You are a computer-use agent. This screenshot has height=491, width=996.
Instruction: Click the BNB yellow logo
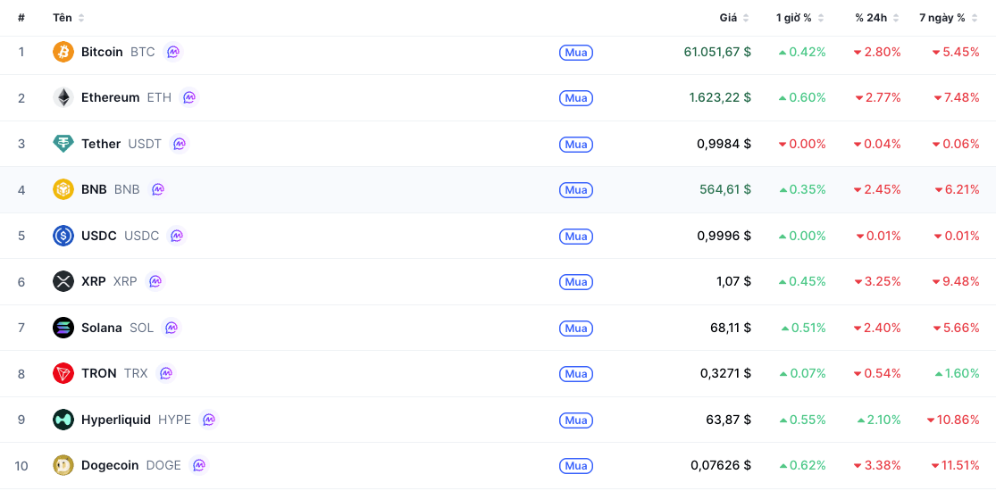(63, 189)
